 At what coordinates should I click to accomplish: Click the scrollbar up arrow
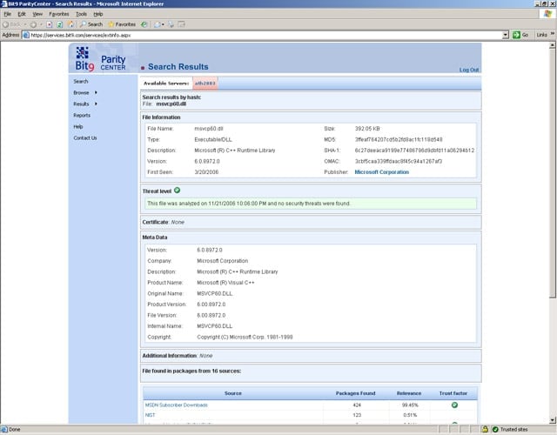pos(553,45)
